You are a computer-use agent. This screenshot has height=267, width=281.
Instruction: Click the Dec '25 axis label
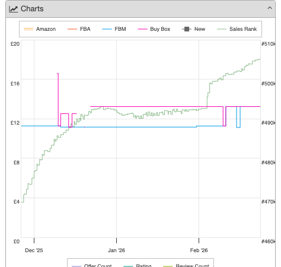pos(34,250)
